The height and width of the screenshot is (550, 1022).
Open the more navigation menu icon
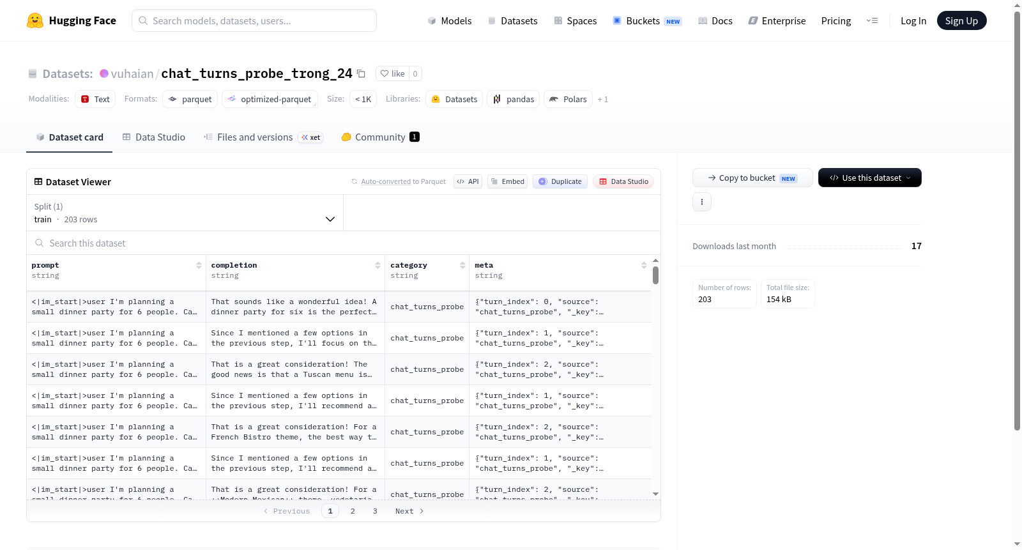(872, 20)
